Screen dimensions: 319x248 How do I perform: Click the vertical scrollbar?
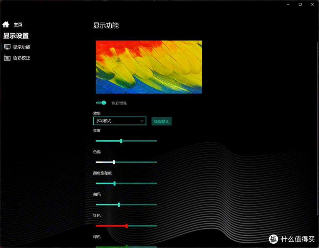318,128
